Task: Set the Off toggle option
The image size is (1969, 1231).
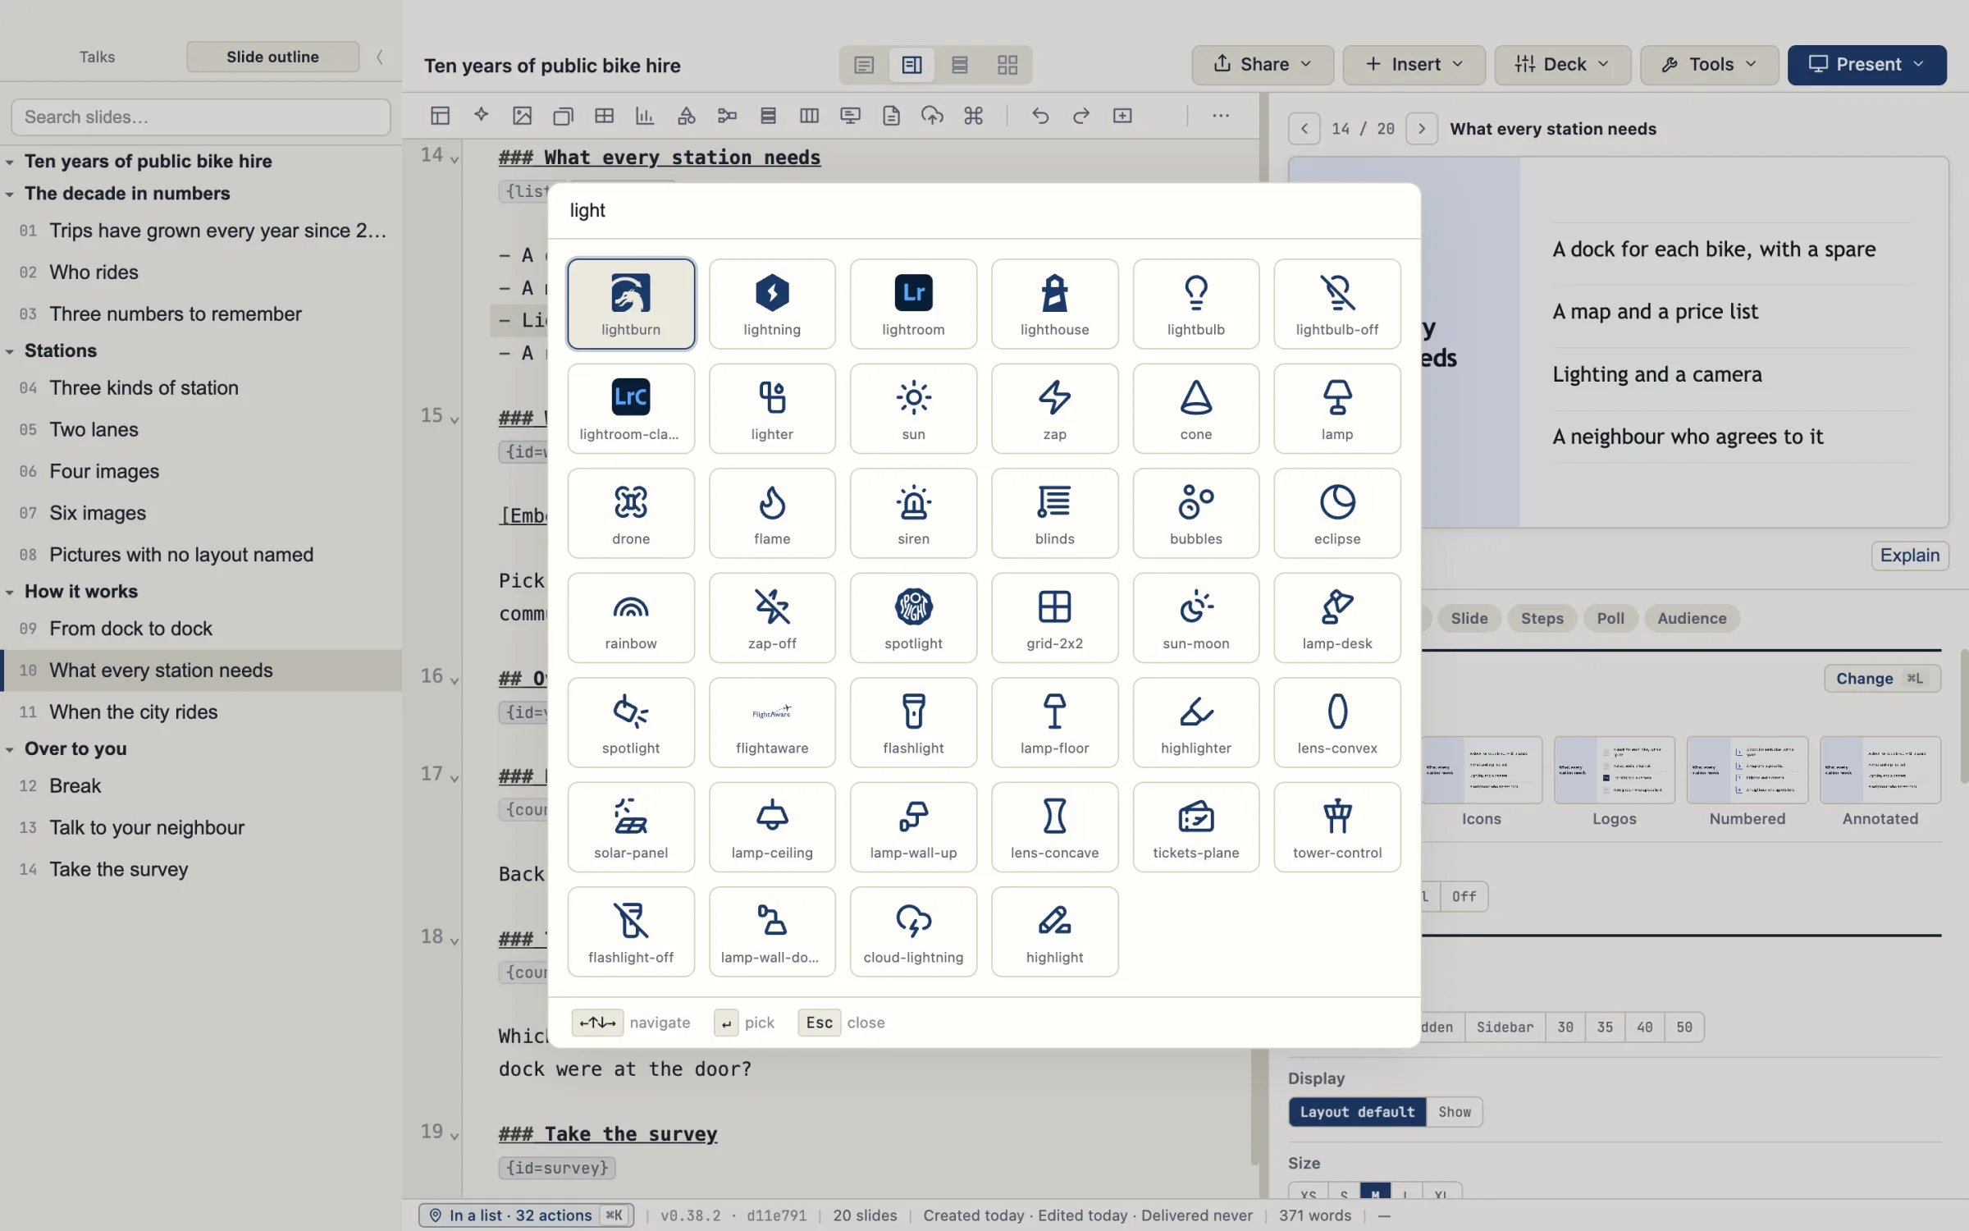Action: tap(1464, 896)
